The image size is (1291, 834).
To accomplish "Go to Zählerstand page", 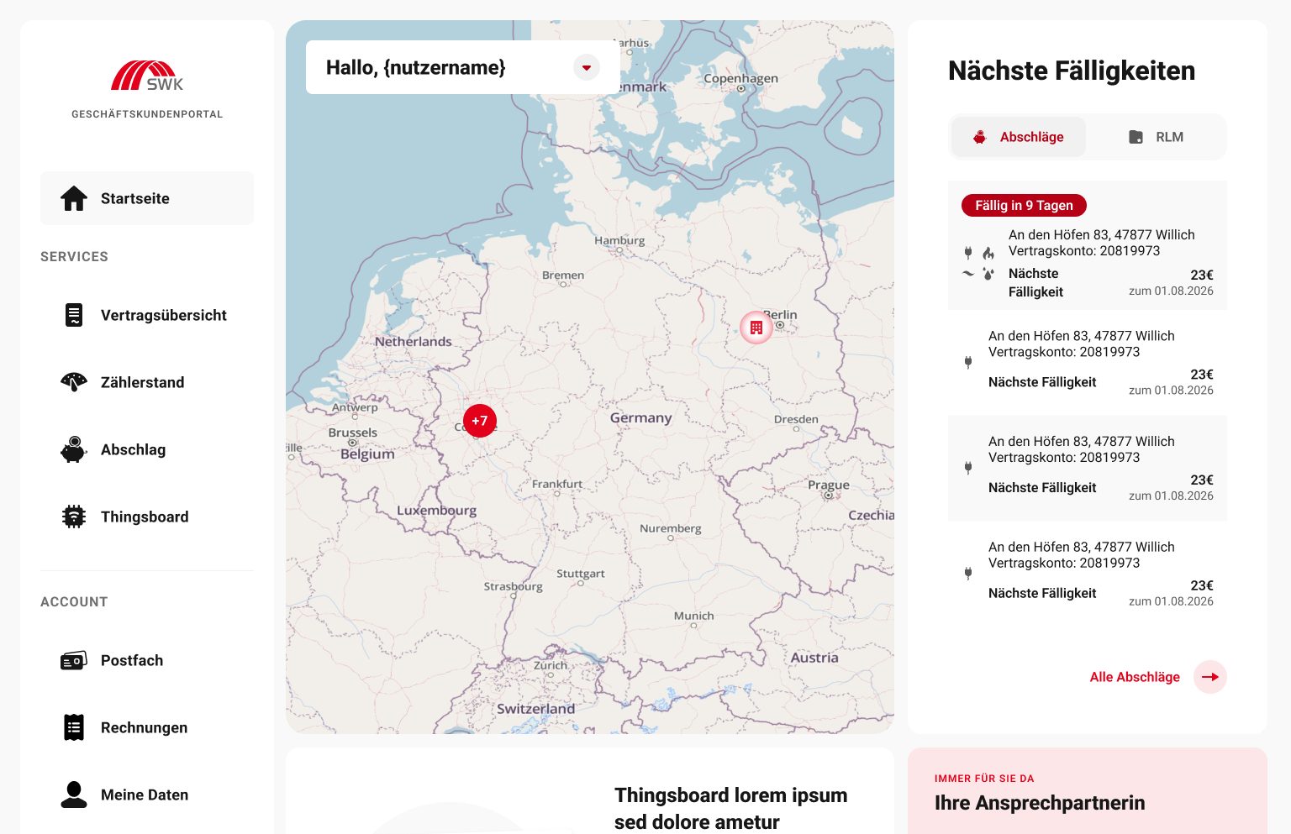I will coord(147,382).
